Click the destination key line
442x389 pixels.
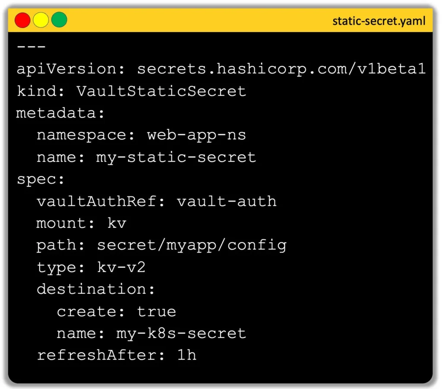[x=96, y=289]
